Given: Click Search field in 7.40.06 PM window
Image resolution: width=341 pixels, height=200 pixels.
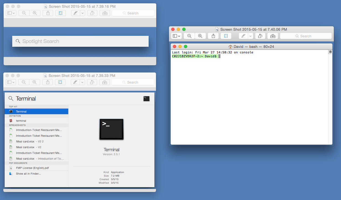Looking at the screenshot, I should 306,36.
